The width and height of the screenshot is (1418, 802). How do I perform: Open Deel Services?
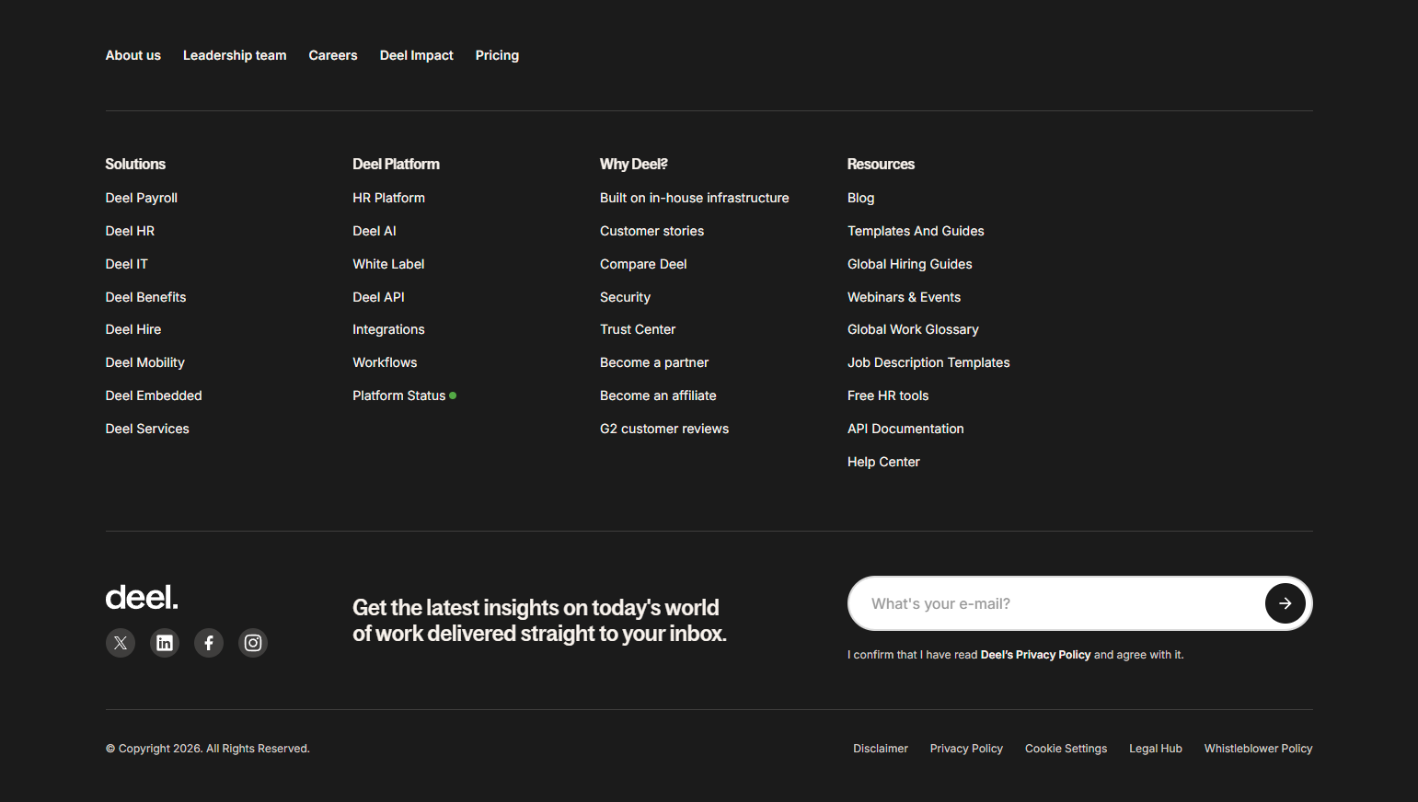(147, 429)
